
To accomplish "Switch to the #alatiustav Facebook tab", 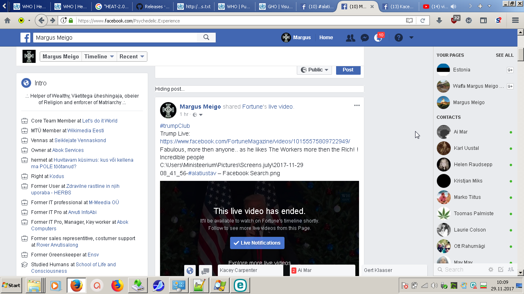I will click(x=316, y=7).
